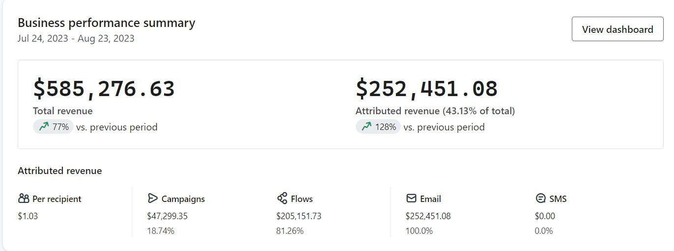Click the $252,451.08 attributed revenue figure

426,89
